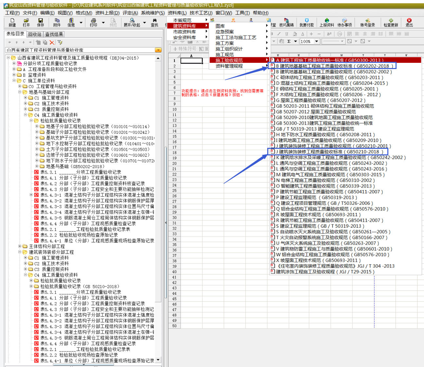Open the 文件(F) menu
424x367 pixels.
[x=30, y=13]
